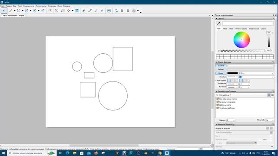
Task: Toggle the Stroke button
Action: (221, 73)
